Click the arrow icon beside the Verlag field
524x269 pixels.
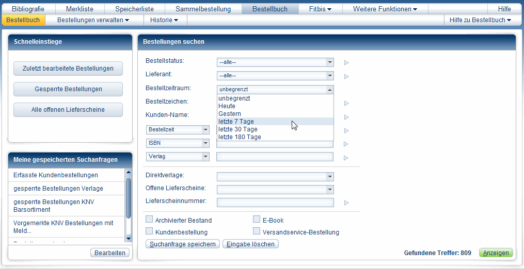pyautogui.click(x=346, y=158)
